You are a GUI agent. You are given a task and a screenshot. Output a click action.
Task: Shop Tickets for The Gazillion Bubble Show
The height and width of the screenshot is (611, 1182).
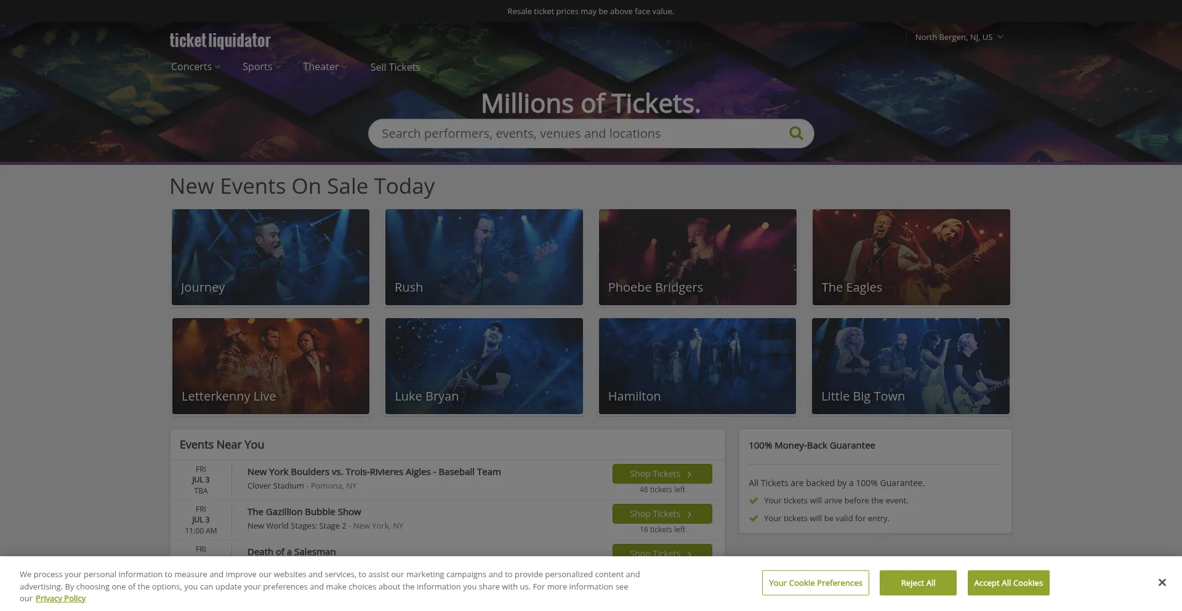click(x=662, y=514)
